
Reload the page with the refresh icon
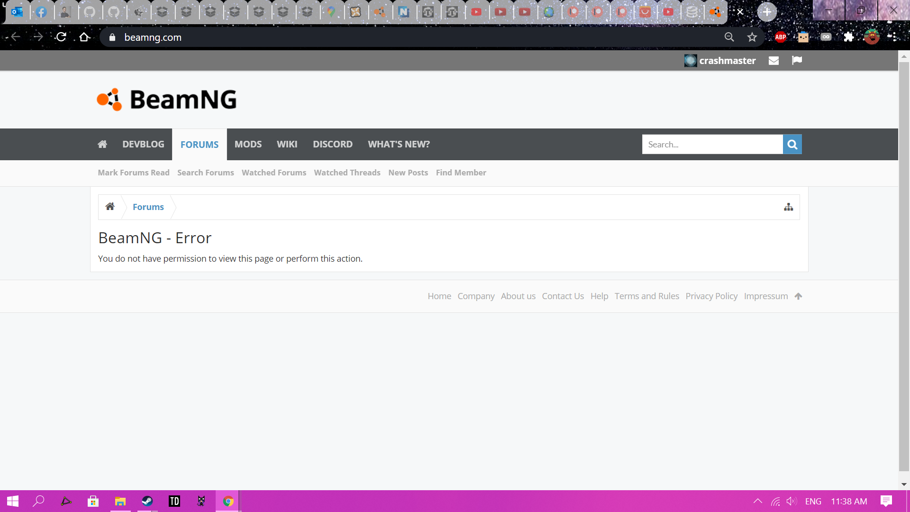pyautogui.click(x=61, y=37)
